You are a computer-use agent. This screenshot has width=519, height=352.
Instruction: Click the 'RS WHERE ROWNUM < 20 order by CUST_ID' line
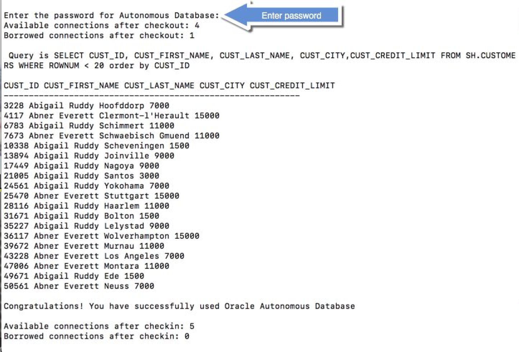pos(97,66)
